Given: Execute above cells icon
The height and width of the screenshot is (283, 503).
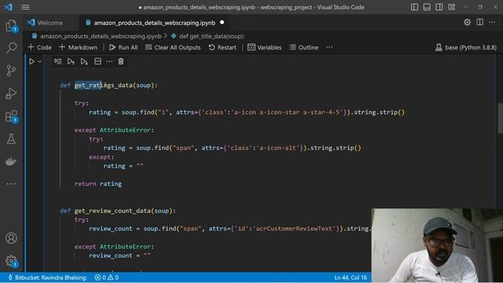Looking at the screenshot, I should tap(71, 61).
